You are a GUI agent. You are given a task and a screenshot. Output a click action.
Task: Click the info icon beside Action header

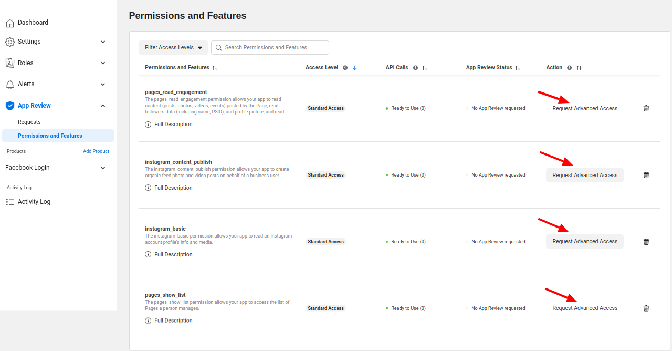pos(570,68)
